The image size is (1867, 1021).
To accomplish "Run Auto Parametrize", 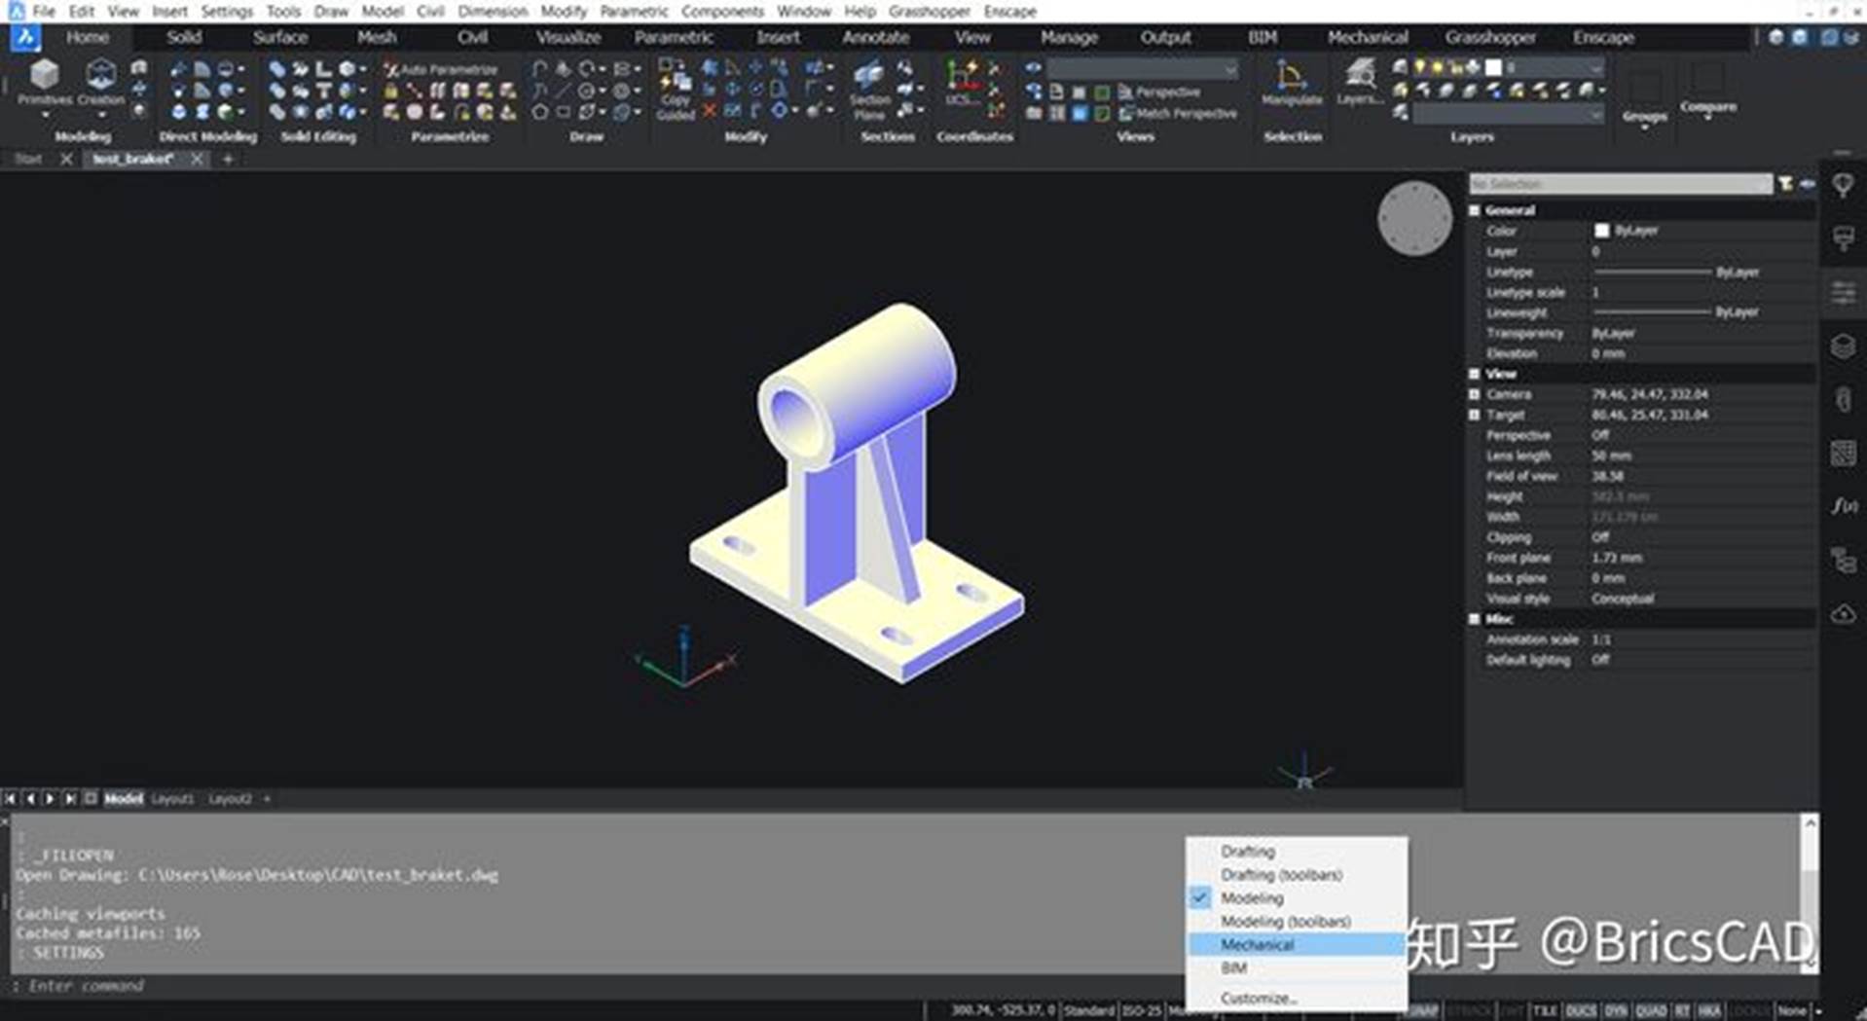I will tap(441, 69).
